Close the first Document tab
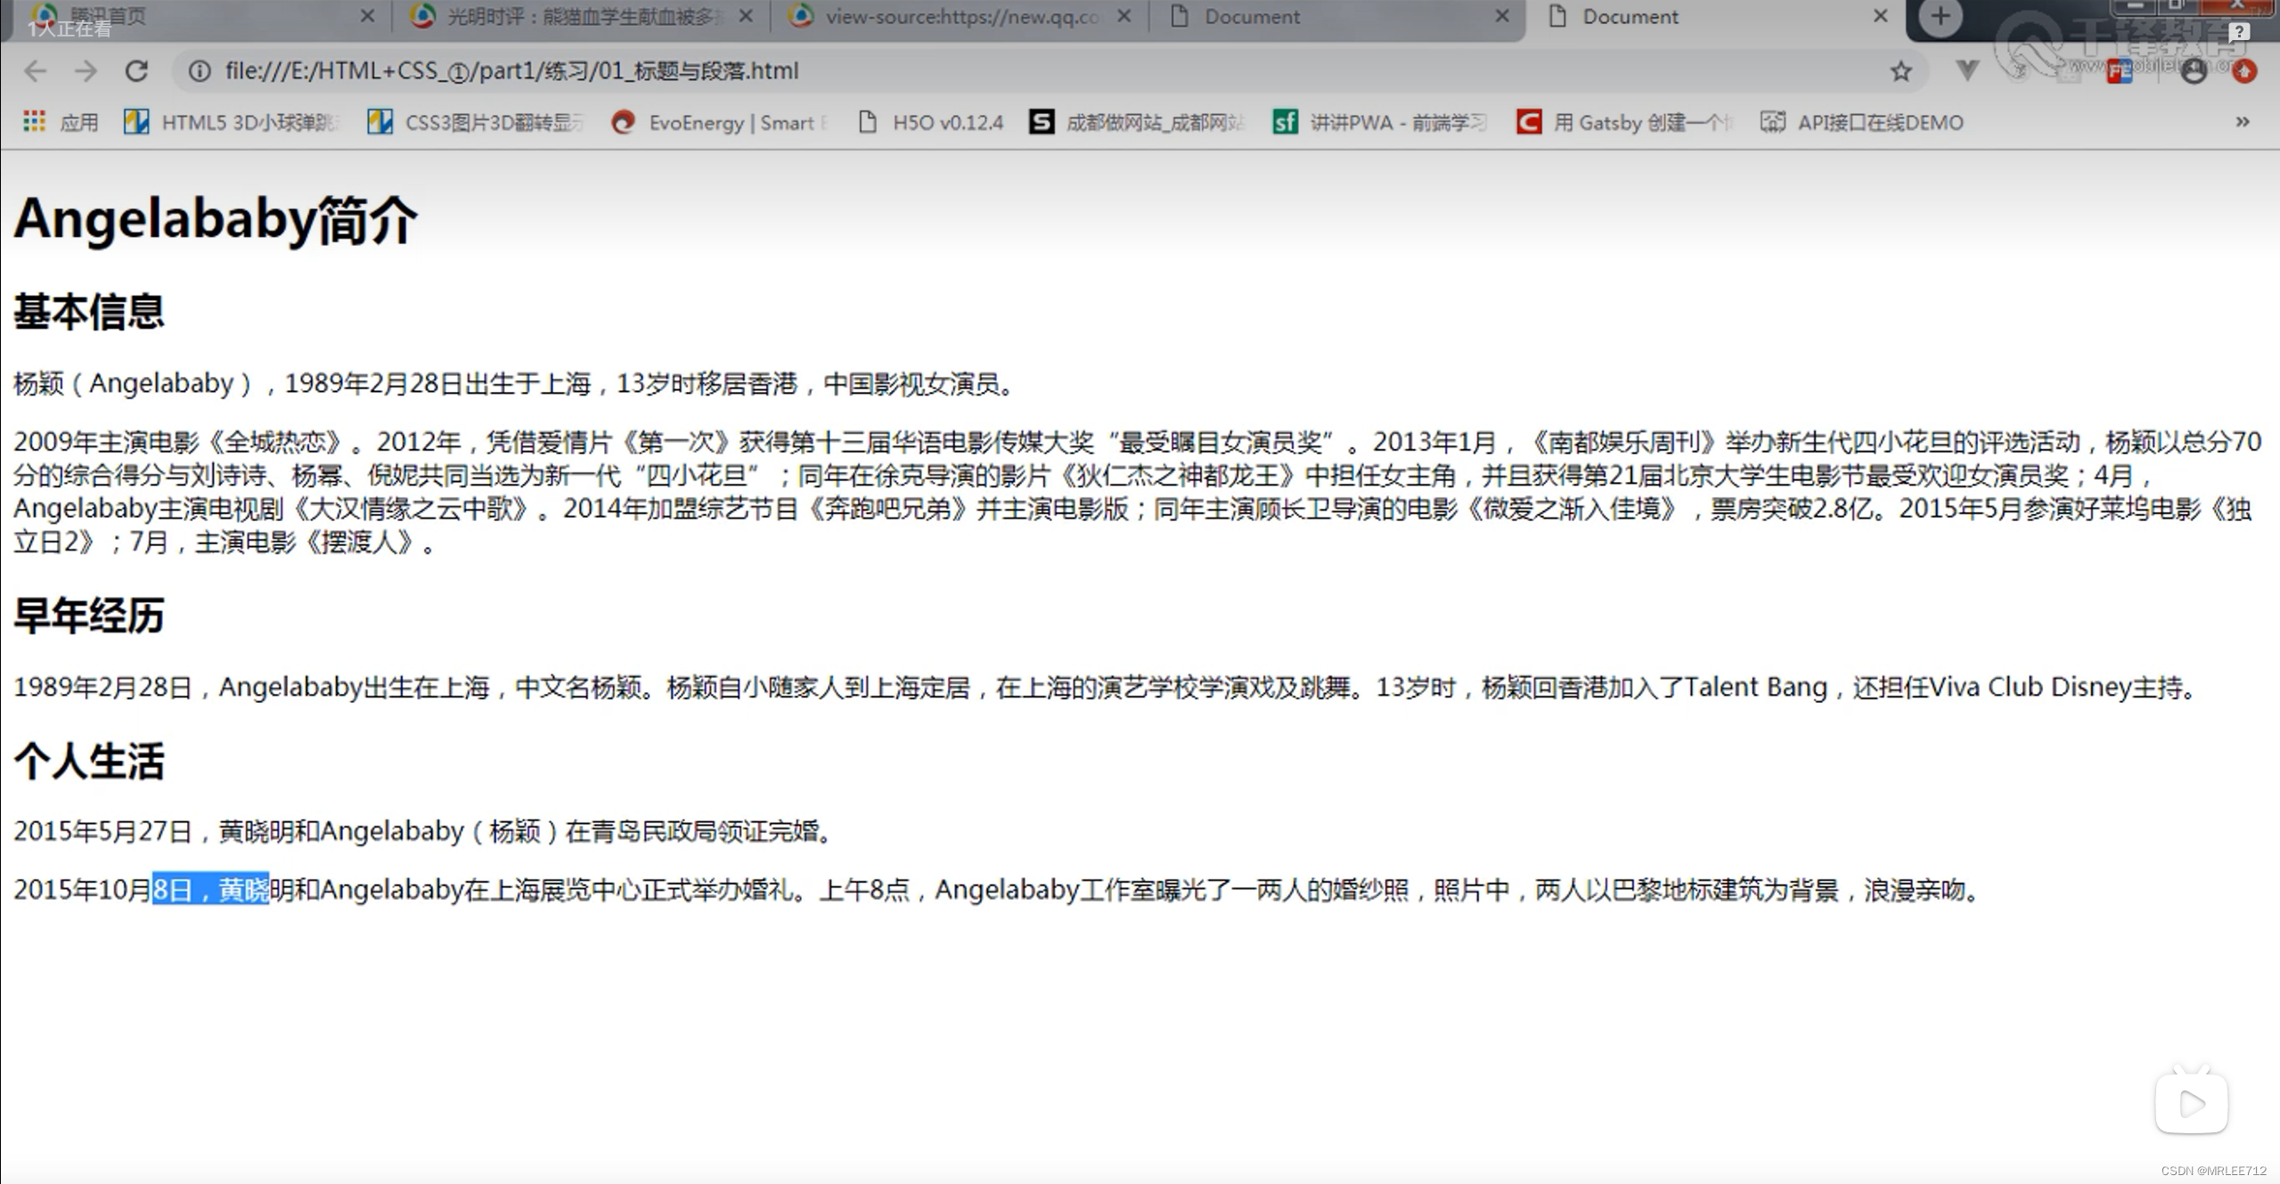The height and width of the screenshot is (1184, 2280). point(1502,16)
